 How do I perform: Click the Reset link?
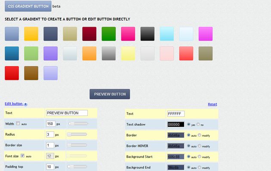tap(212, 104)
